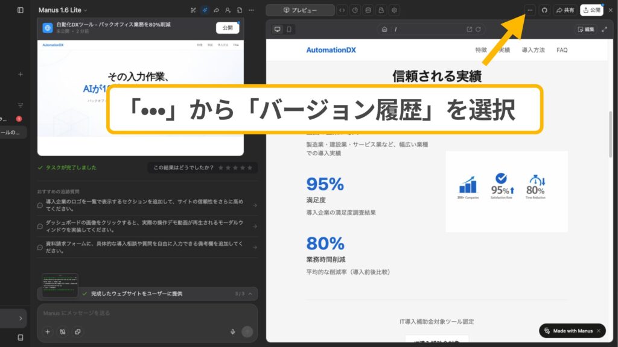
Task: Click the 共有 share button
Action: pyautogui.click(x=565, y=10)
